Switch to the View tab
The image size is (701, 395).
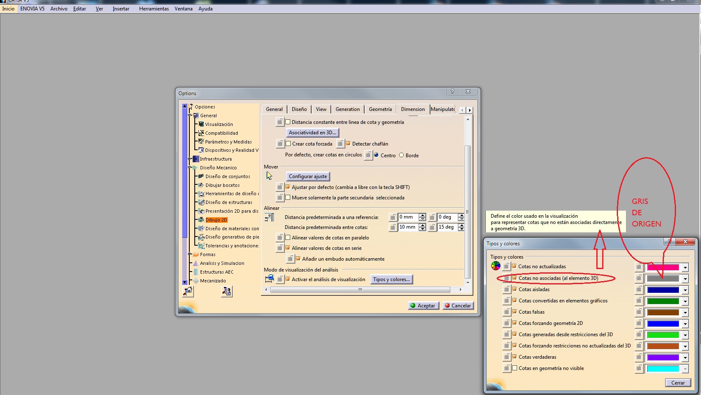(x=321, y=109)
